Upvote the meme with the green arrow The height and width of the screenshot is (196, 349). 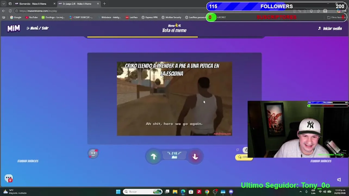154,157
